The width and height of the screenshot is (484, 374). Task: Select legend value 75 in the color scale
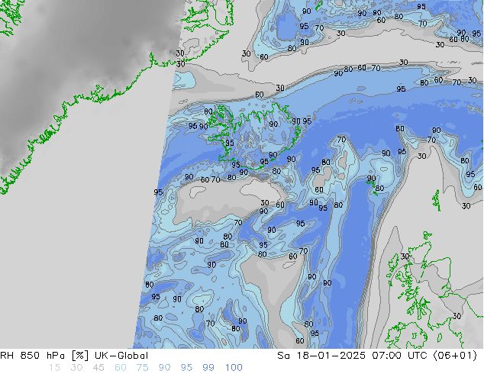click(142, 368)
